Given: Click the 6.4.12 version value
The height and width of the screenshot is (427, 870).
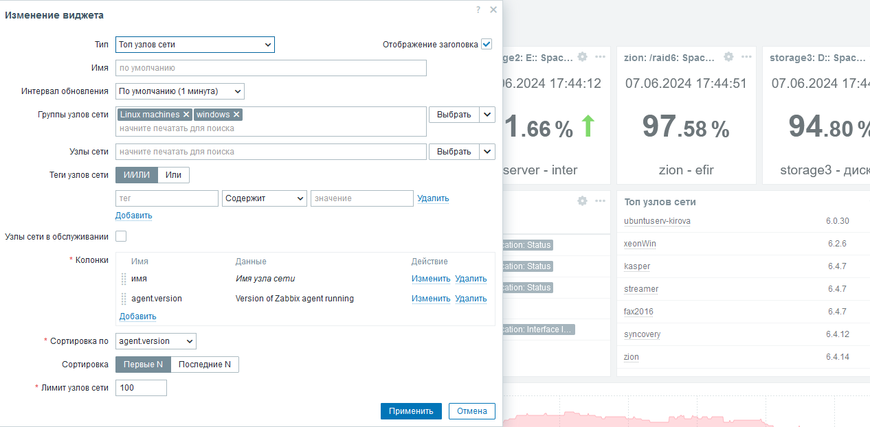Looking at the screenshot, I should pos(838,334).
